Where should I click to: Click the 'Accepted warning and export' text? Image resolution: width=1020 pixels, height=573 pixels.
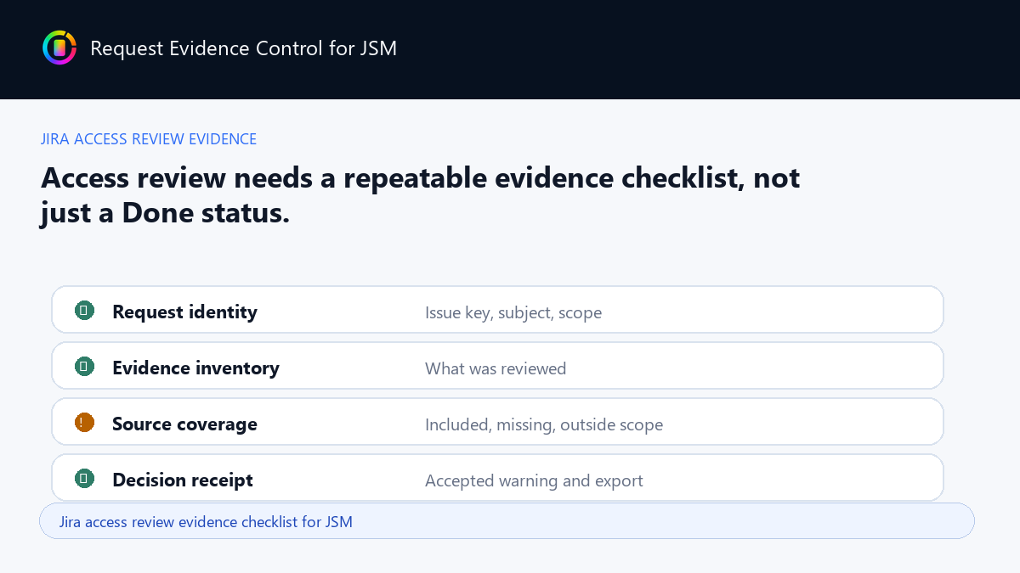(x=534, y=481)
